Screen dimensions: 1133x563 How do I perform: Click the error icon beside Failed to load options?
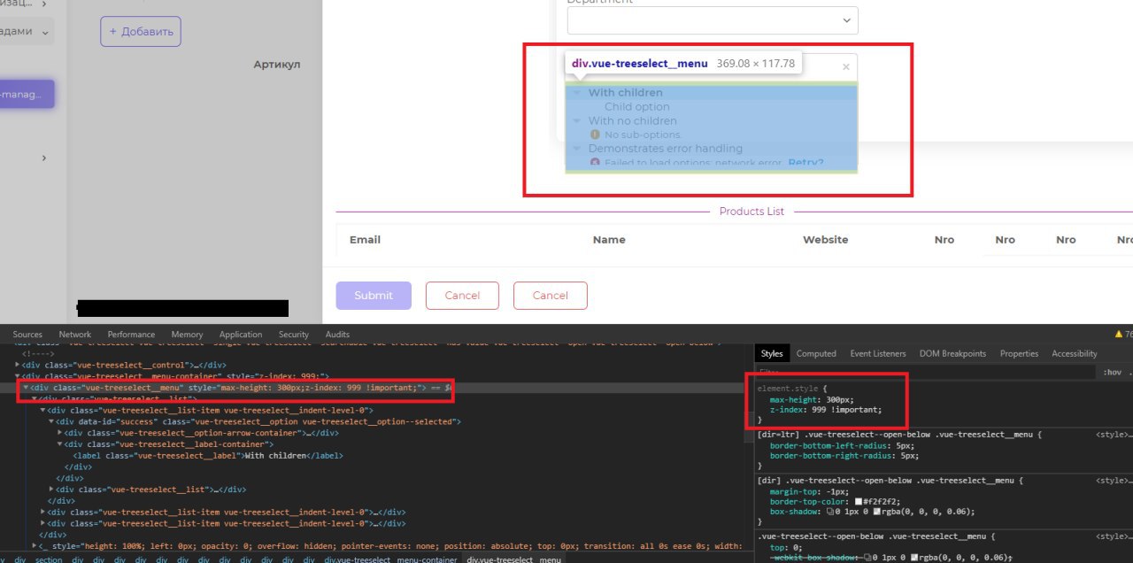tap(595, 163)
